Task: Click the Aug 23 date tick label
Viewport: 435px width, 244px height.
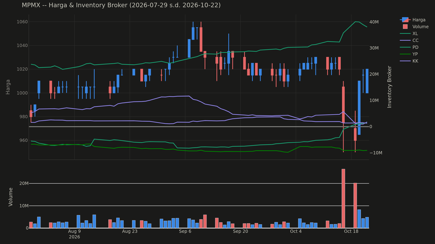Action: pos(130,231)
